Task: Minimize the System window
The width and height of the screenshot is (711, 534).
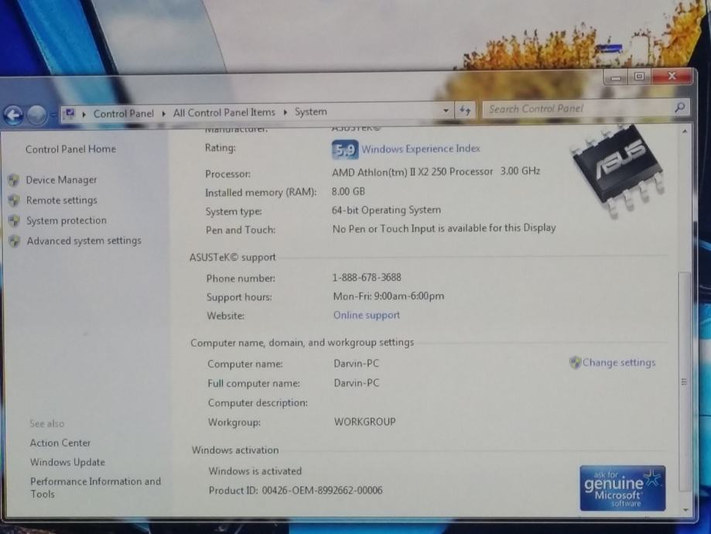Action: [616, 77]
